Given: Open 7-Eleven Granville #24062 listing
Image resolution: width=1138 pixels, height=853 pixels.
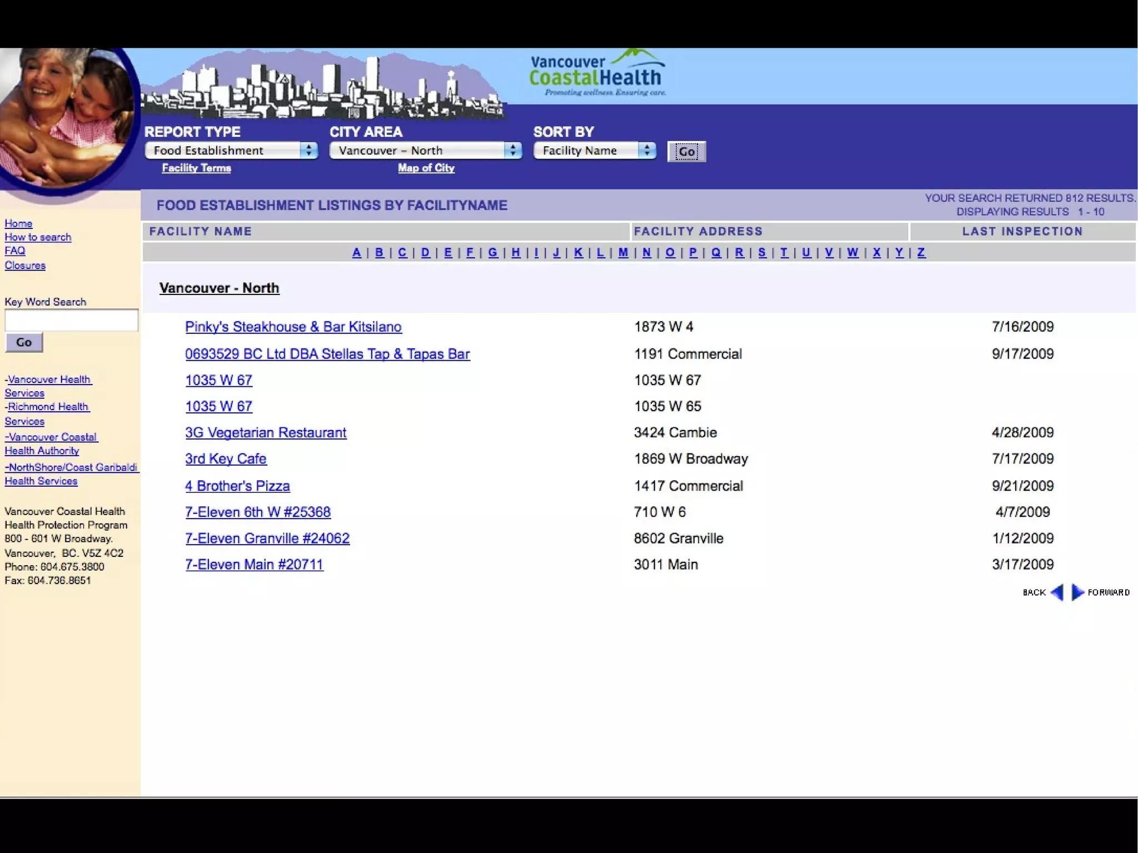Looking at the screenshot, I should (267, 538).
